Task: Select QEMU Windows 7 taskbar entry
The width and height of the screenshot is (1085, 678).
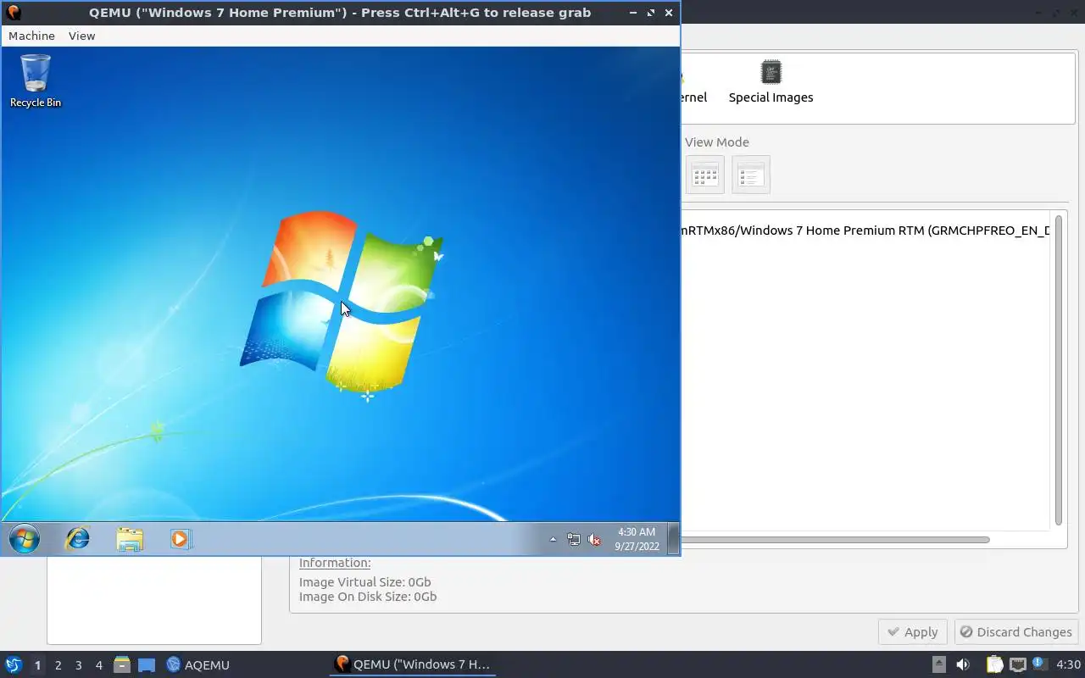Action: 413,664
